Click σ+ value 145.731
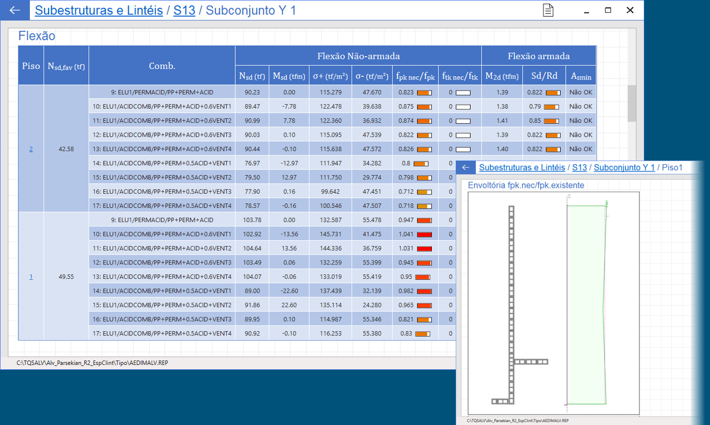 (x=330, y=234)
